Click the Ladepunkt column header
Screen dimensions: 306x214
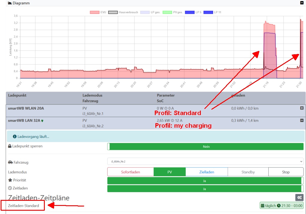tap(17, 95)
